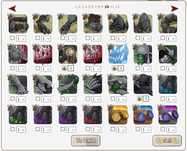Click the yellow steampunk goggles item

point(118,115)
